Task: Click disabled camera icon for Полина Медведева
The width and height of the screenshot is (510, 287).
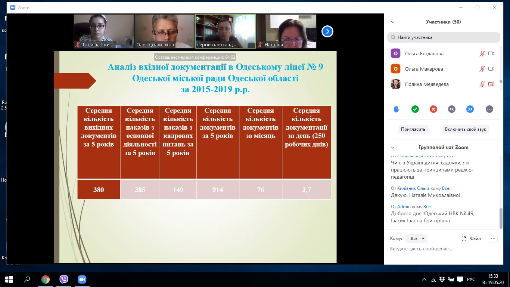Action: [x=491, y=84]
